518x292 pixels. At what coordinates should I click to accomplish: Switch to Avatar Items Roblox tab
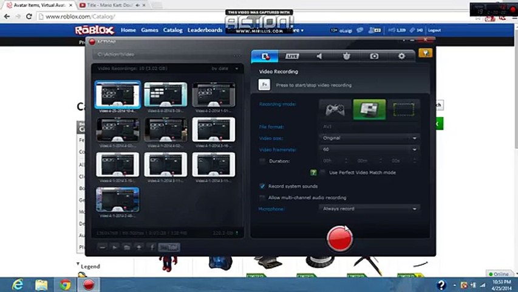39,5
